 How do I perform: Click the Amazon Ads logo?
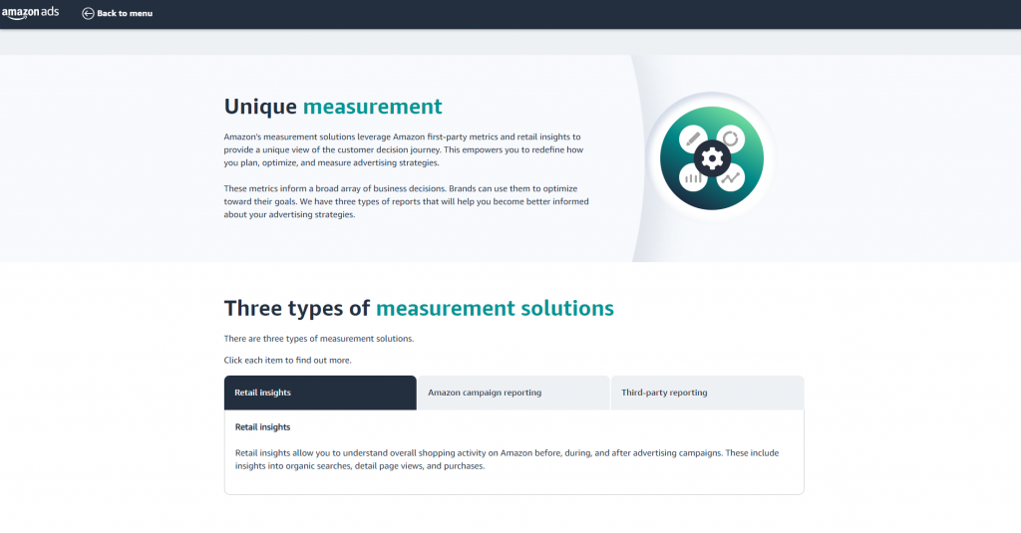[30, 13]
